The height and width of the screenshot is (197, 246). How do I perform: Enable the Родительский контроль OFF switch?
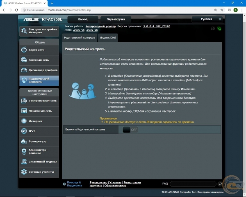(130, 130)
